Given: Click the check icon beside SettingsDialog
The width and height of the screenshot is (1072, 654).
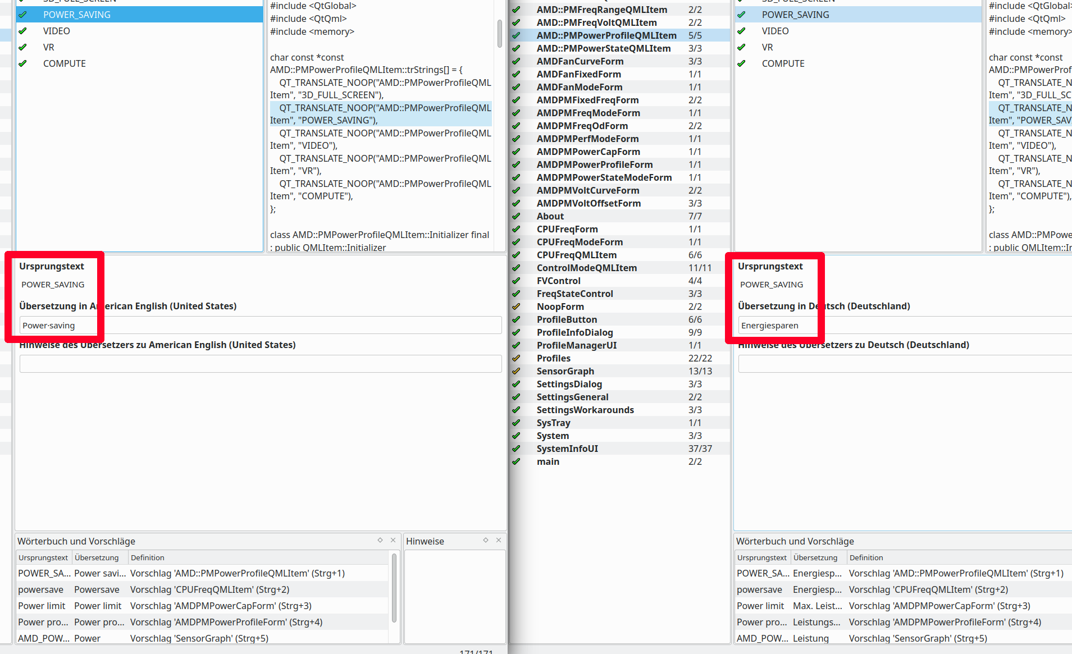Looking at the screenshot, I should pyautogui.click(x=516, y=384).
